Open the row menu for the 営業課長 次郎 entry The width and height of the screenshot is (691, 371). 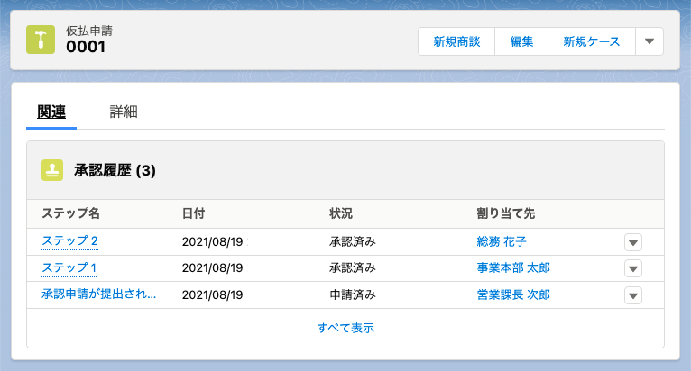click(x=633, y=295)
